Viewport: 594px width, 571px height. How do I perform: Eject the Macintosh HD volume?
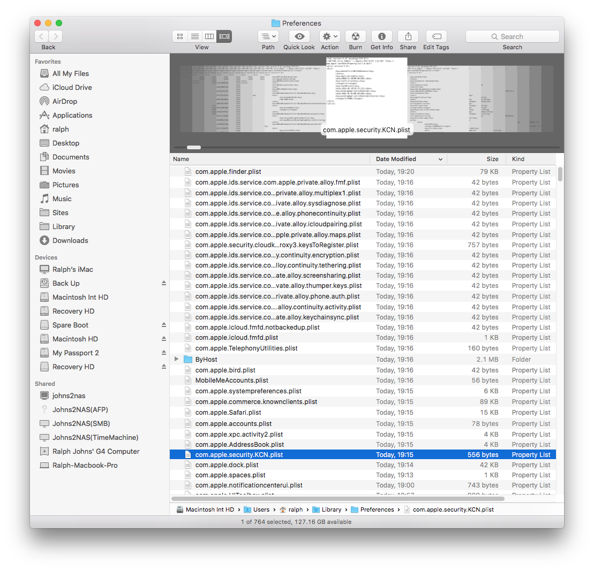point(164,339)
